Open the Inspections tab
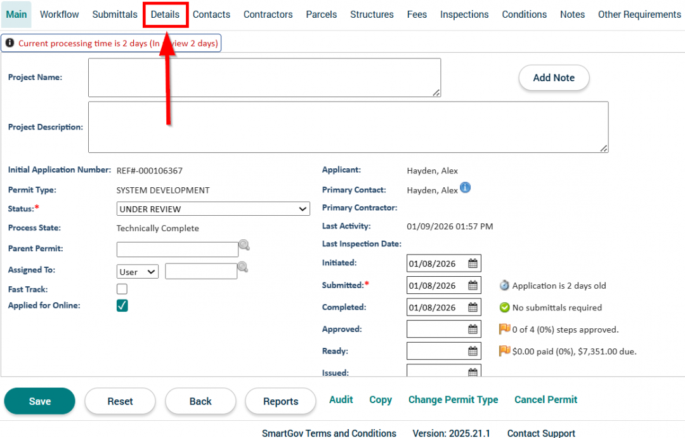This screenshot has width=685, height=438. pyautogui.click(x=464, y=15)
